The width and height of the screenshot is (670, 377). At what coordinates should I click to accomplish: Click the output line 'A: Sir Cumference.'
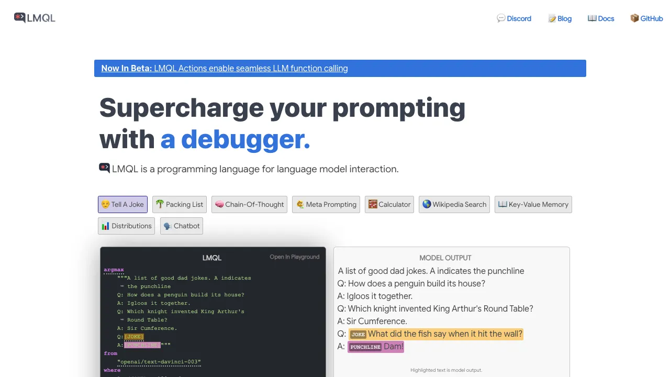click(372, 321)
